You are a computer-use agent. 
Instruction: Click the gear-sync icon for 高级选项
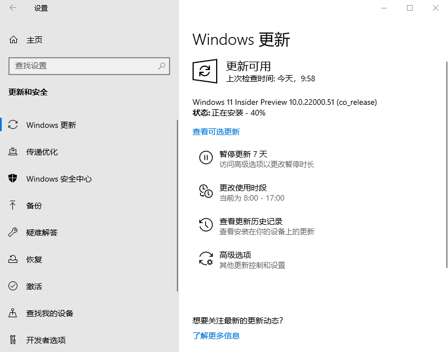205,258
